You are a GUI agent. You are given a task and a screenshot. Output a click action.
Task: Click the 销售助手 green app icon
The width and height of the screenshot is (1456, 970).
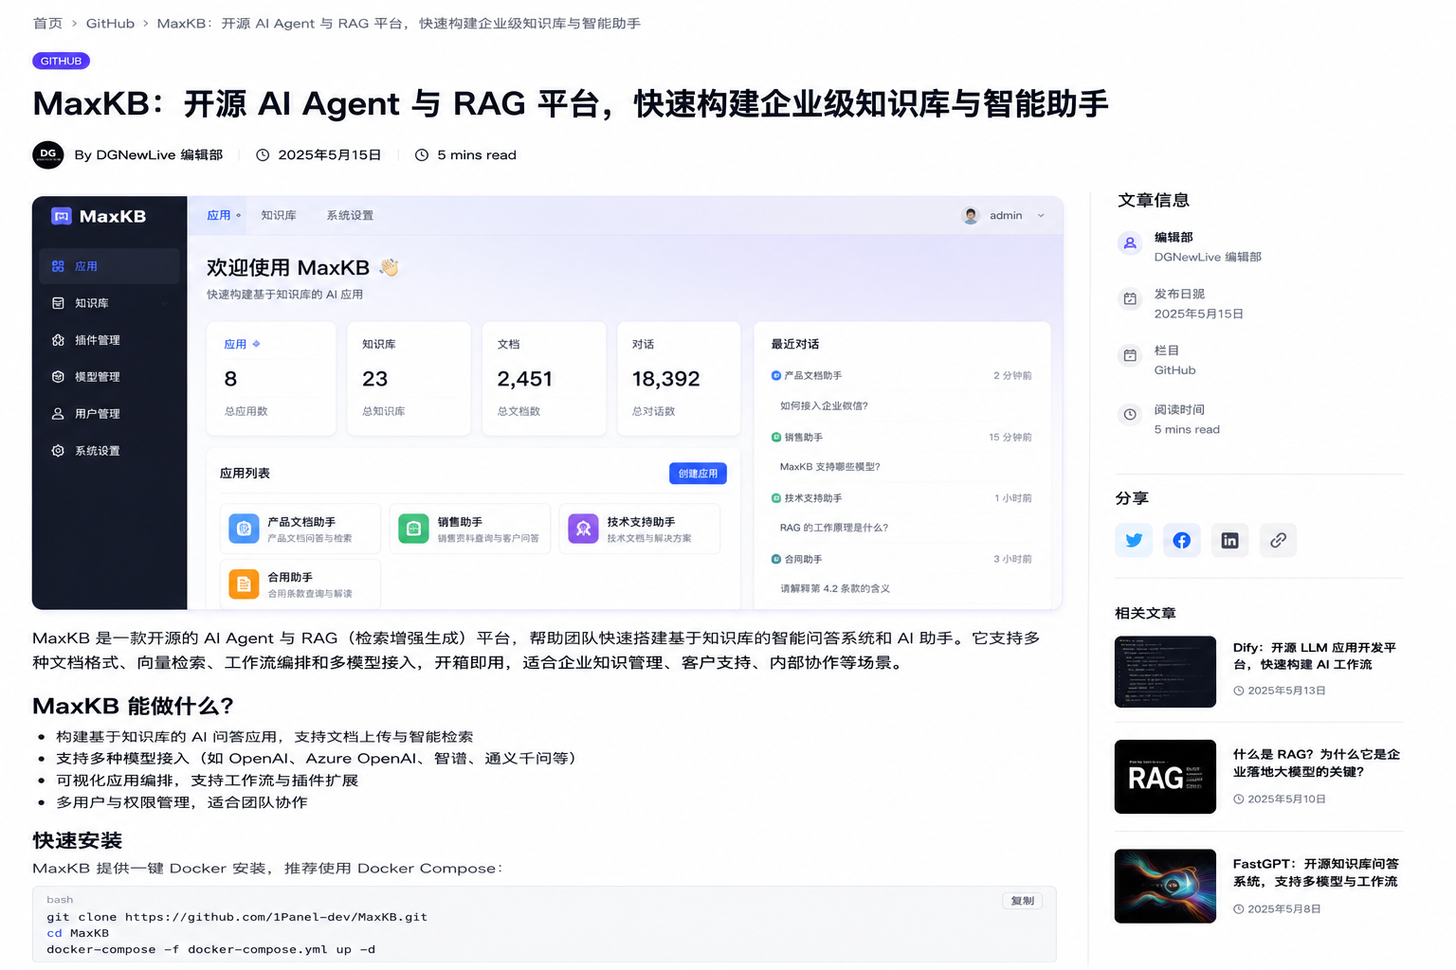(413, 529)
